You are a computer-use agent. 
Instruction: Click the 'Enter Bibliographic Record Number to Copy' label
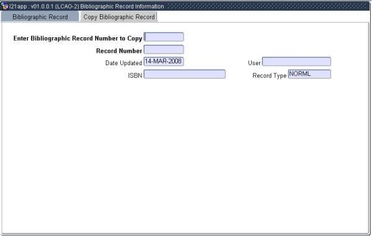click(78, 39)
